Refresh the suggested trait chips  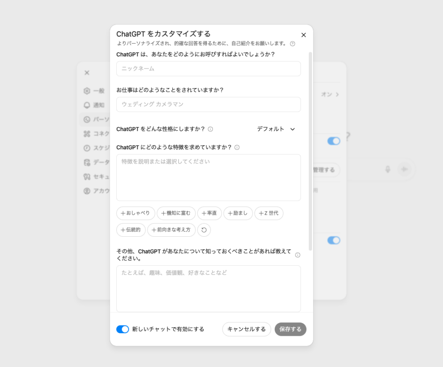click(x=204, y=230)
